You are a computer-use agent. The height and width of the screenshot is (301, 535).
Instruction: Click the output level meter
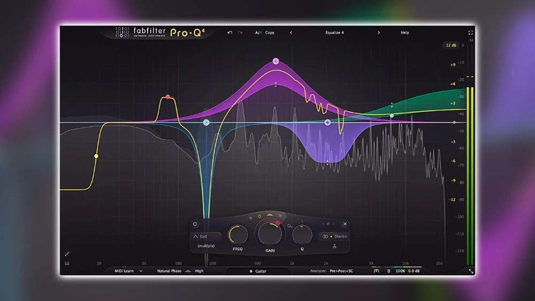click(470, 176)
